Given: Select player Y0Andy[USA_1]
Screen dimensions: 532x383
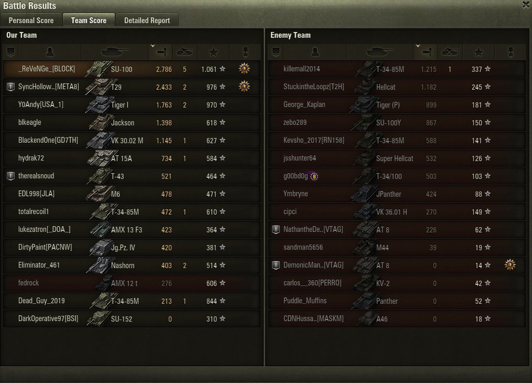Looking at the screenshot, I should click(x=41, y=104).
